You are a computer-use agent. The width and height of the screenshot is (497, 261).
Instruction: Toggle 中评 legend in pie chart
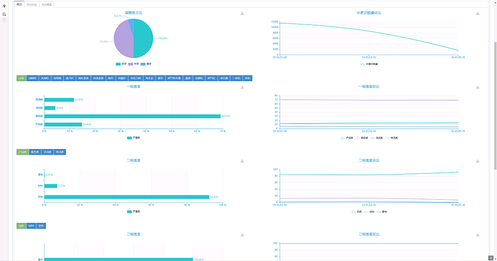pos(133,63)
